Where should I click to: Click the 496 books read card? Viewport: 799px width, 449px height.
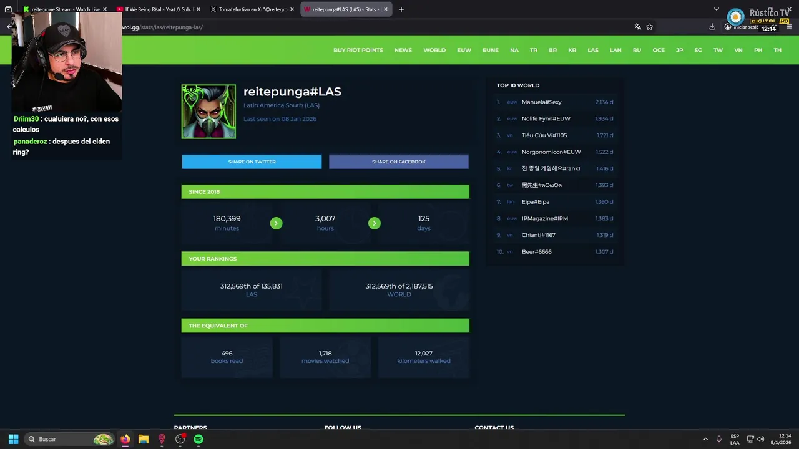tap(227, 357)
